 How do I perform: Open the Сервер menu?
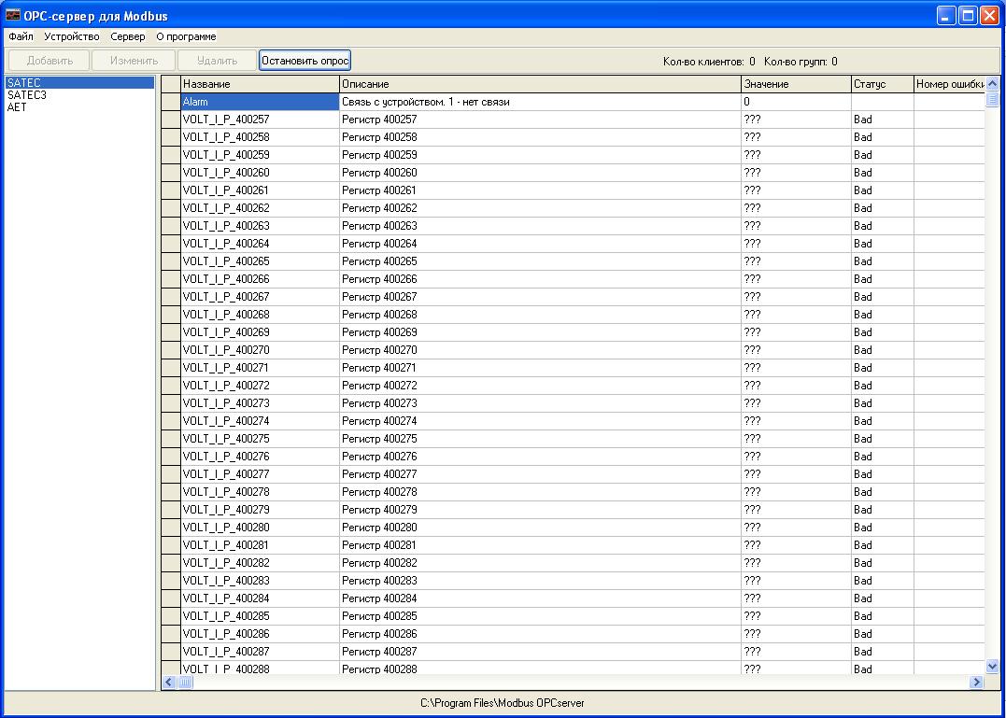click(127, 36)
